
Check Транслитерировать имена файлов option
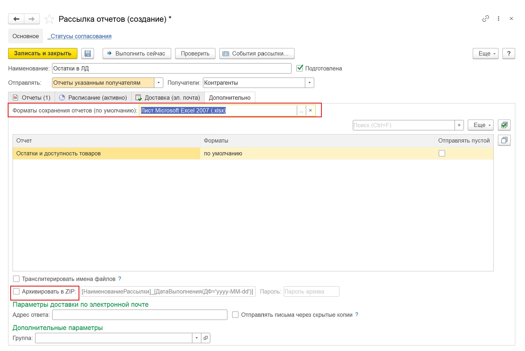pyautogui.click(x=16, y=279)
